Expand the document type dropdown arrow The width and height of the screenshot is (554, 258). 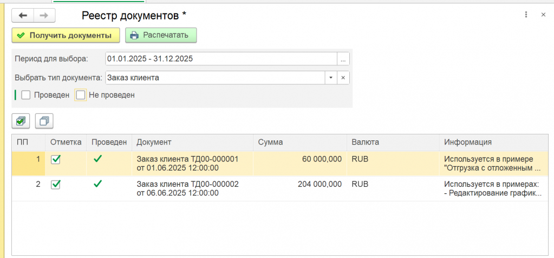(331, 78)
